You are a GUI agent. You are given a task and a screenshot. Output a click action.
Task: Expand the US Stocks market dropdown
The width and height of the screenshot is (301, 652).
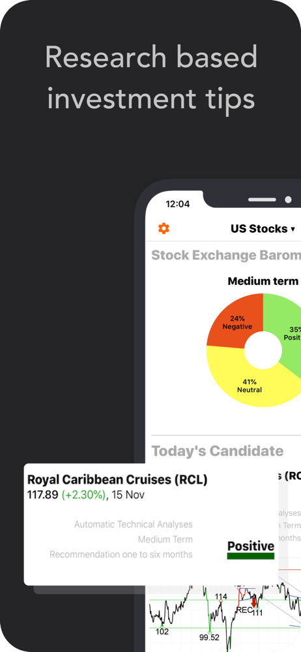pyautogui.click(x=263, y=229)
